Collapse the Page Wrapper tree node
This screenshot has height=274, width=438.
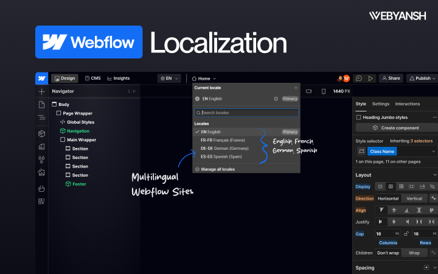tap(54, 113)
